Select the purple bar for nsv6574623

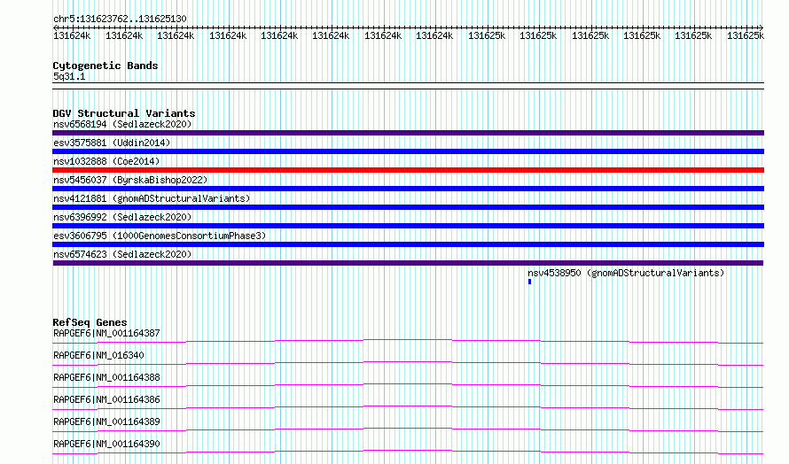408,263
